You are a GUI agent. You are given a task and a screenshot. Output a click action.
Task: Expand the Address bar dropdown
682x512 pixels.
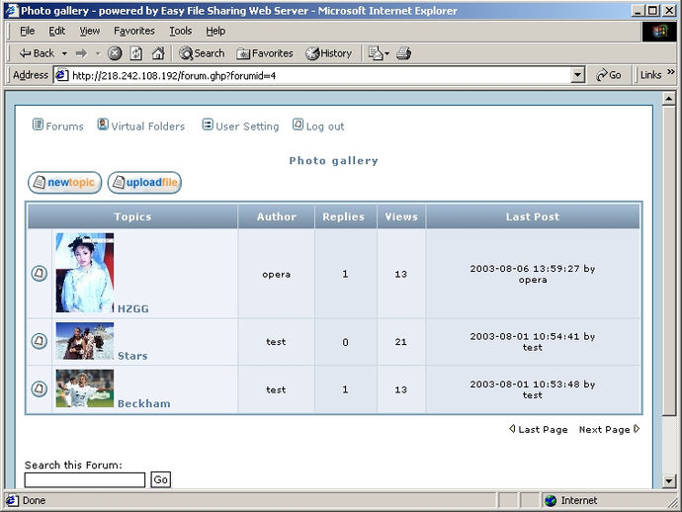(577, 75)
